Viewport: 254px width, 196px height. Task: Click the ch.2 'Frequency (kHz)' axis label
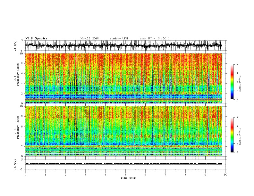(x=18, y=127)
